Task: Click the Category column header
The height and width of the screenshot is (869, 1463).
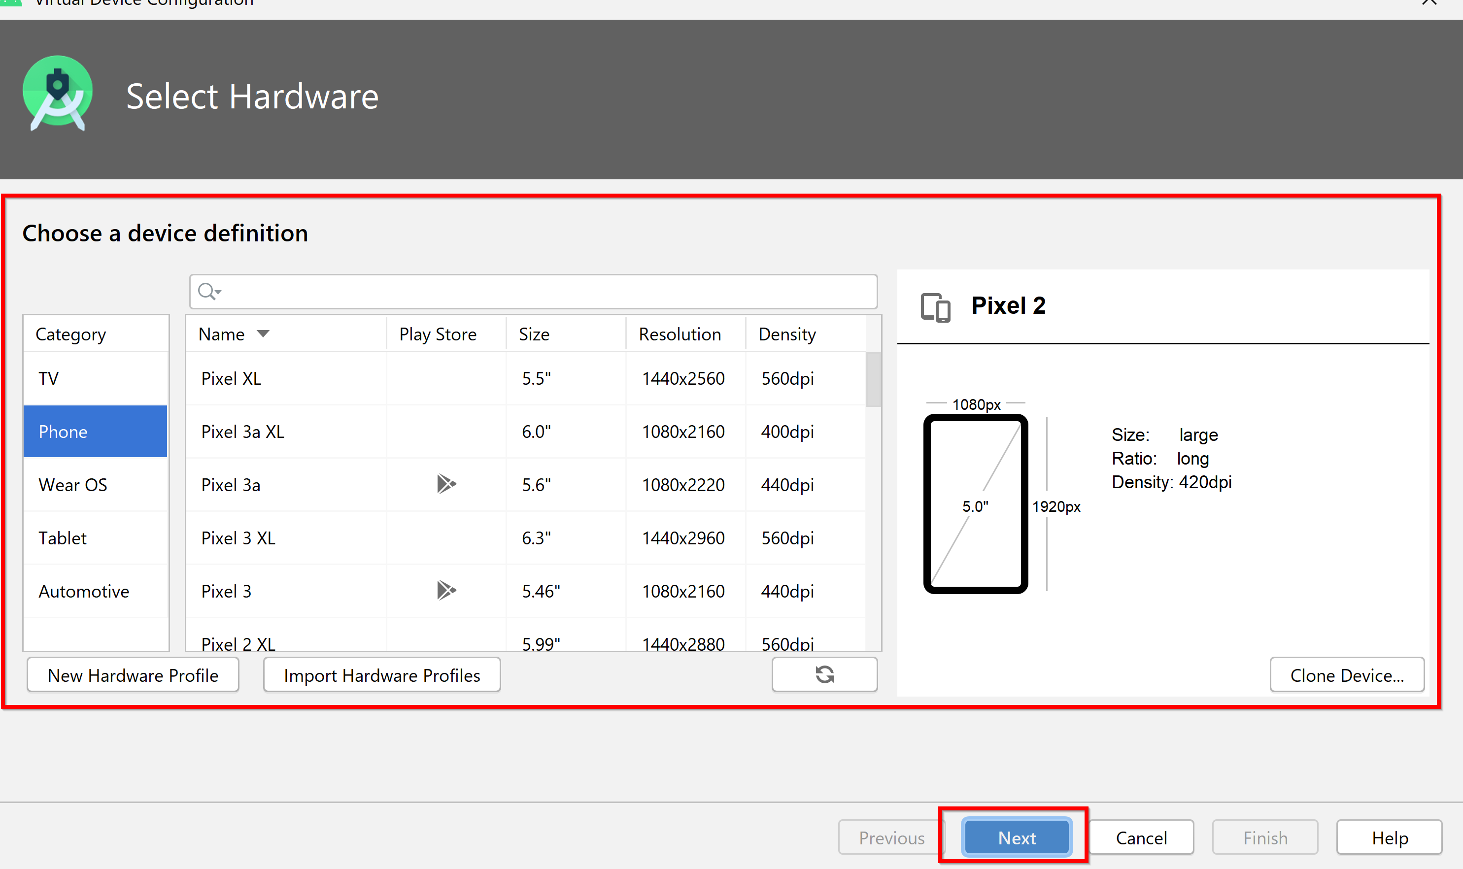Action: point(96,334)
